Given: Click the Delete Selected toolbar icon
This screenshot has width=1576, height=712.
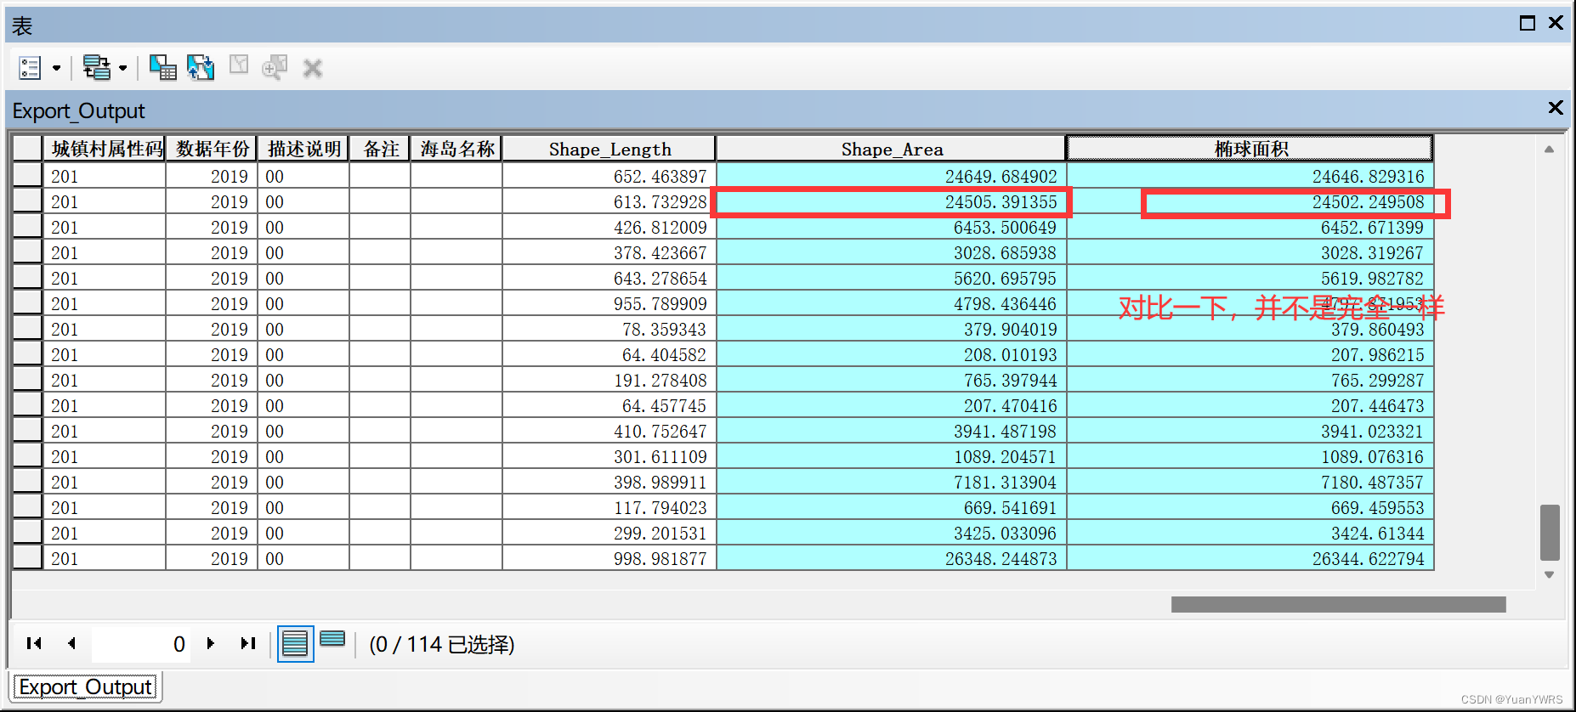Looking at the screenshot, I should (313, 68).
